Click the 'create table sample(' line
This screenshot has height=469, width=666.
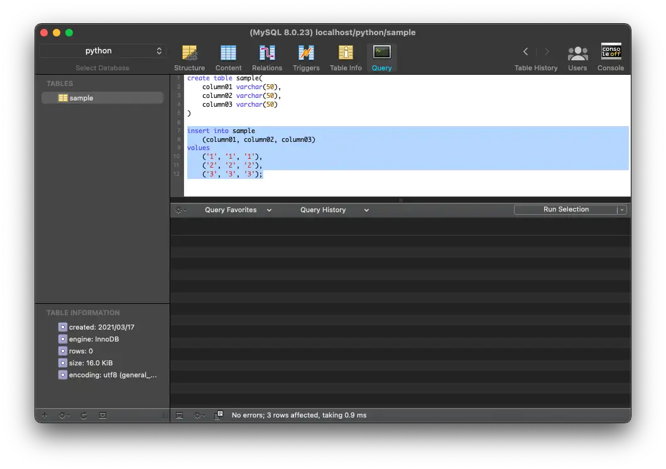225,78
